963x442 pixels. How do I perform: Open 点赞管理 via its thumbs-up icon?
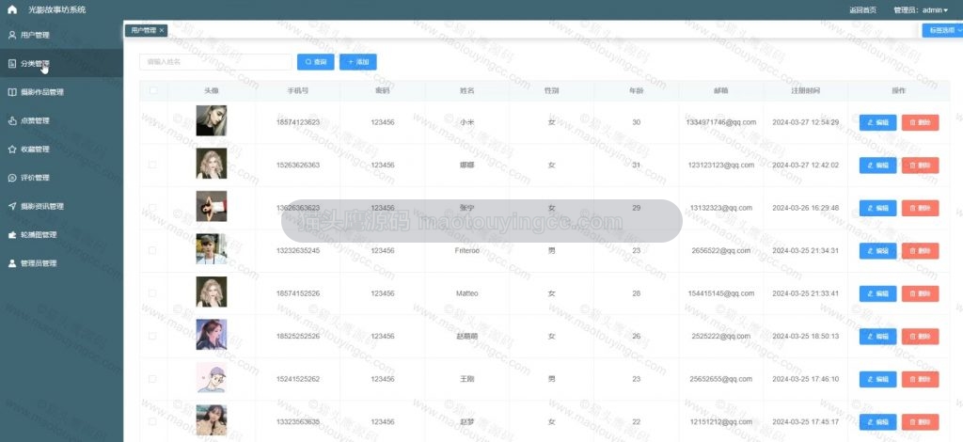pos(11,120)
